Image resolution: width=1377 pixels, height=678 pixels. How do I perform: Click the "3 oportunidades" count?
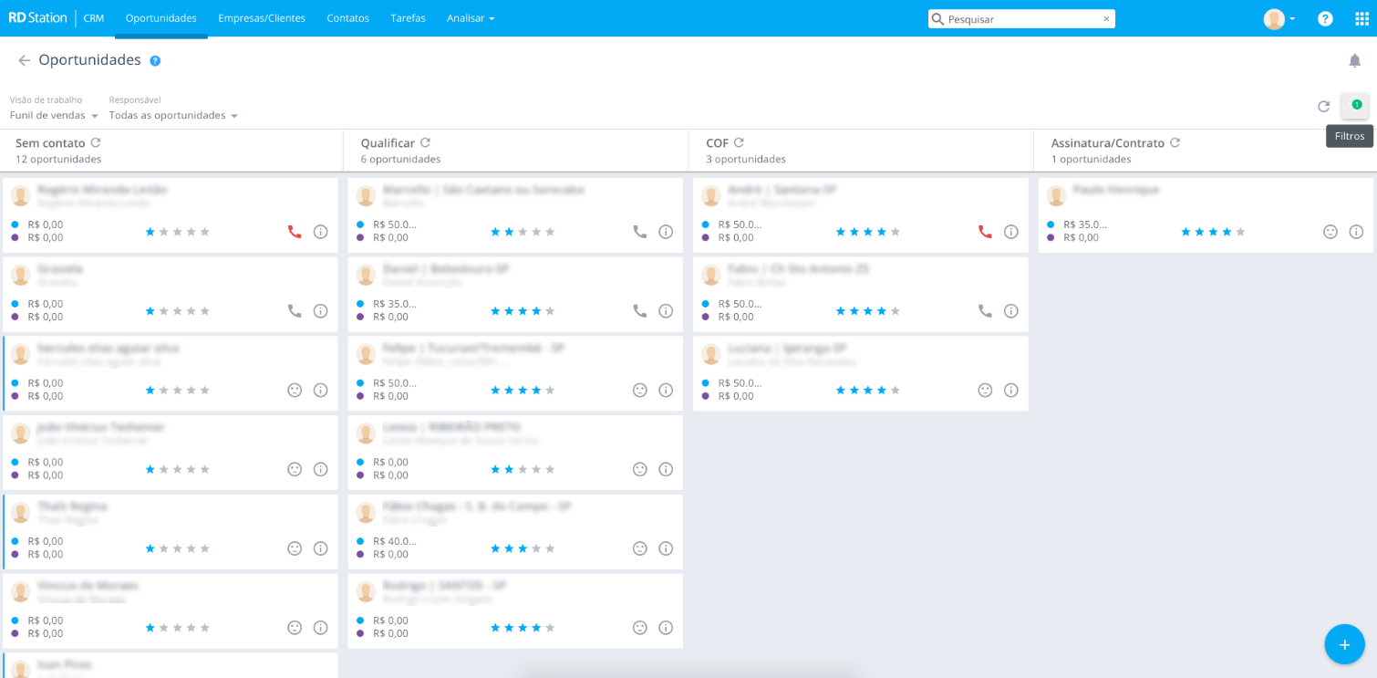(x=746, y=159)
